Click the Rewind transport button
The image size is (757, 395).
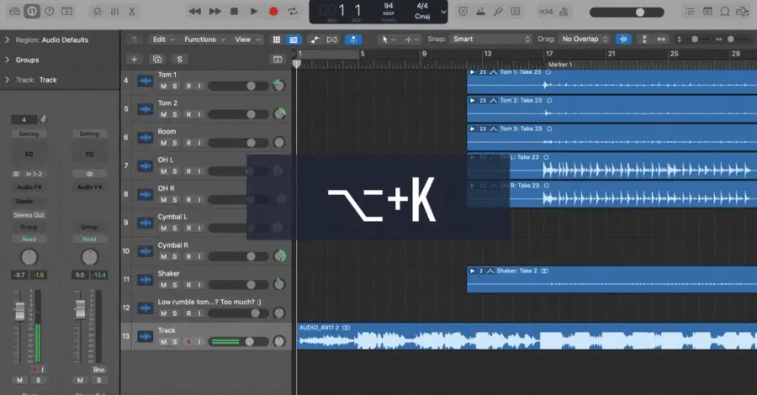[x=195, y=11]
